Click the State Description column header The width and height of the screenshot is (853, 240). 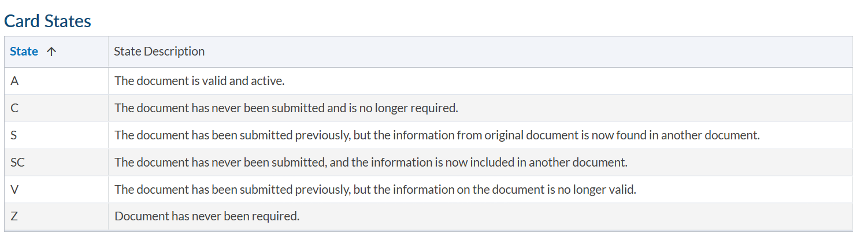pos(159,51)
